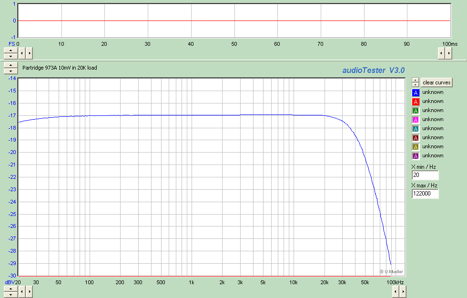Click the -30 dBV axis label
The width and height of the screenshot is (467, 298).
(x=12, y=276)
